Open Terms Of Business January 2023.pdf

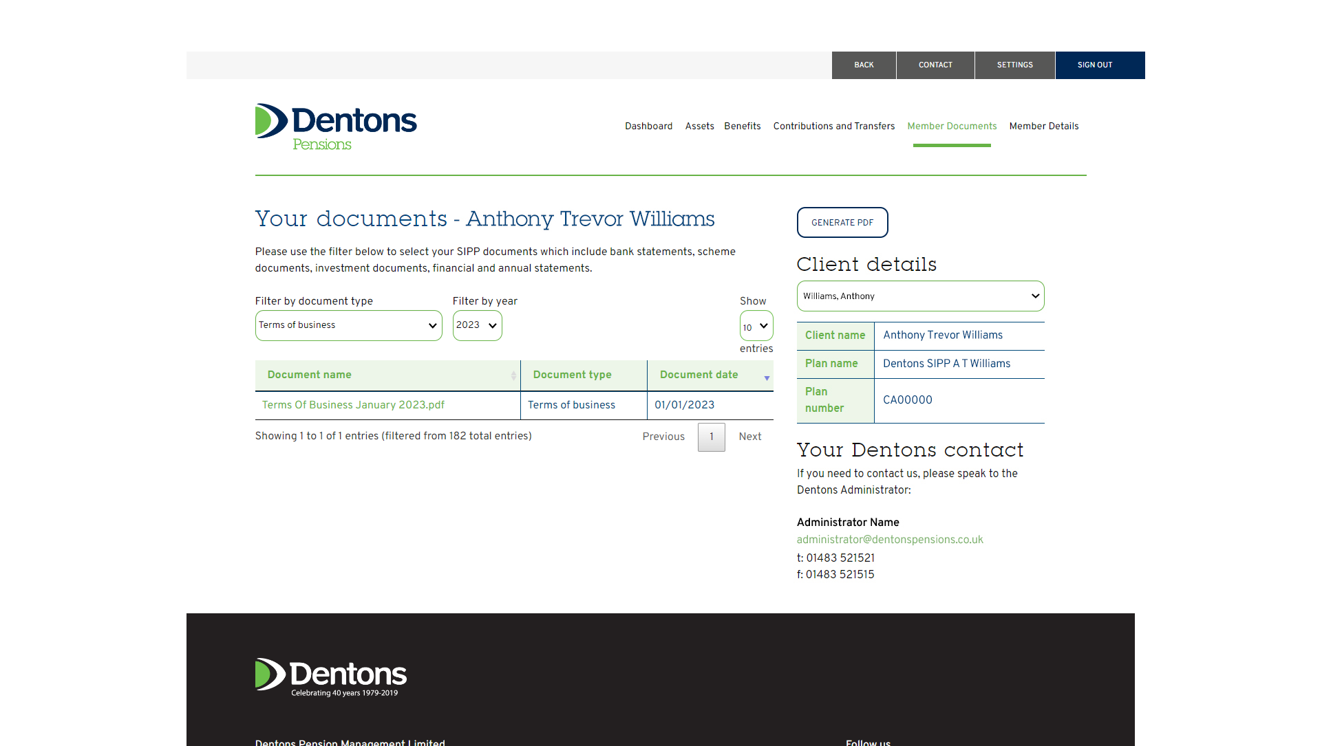click(353, 405)
